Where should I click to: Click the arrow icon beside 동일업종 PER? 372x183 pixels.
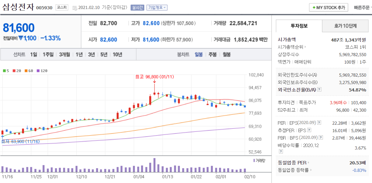point(308,163)
